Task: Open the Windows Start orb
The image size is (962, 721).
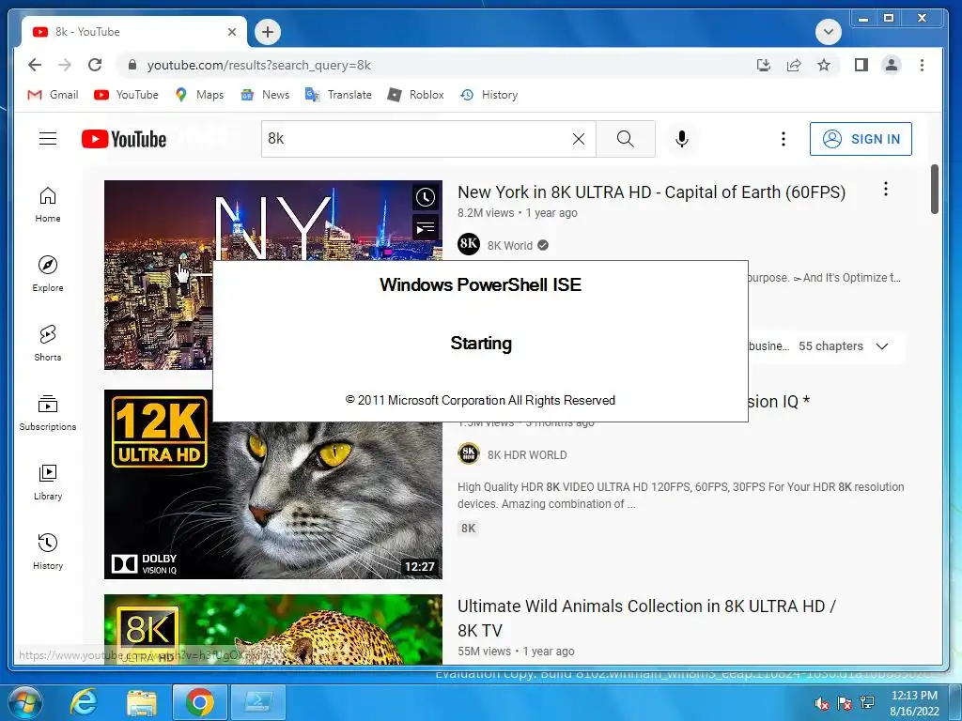Action: [x=23, y=702]
